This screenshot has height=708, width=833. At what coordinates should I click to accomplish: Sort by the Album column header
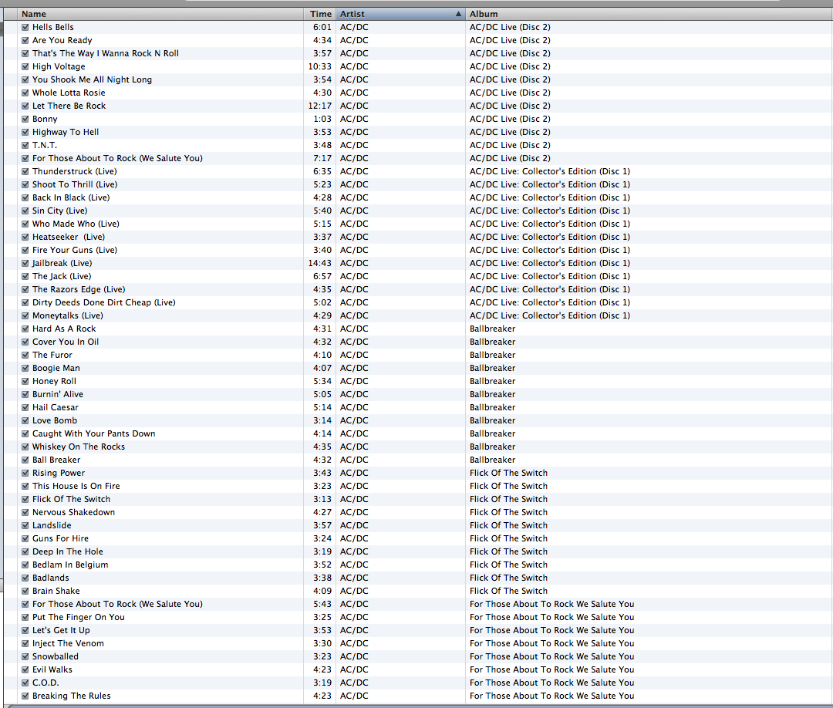(649, 14)
